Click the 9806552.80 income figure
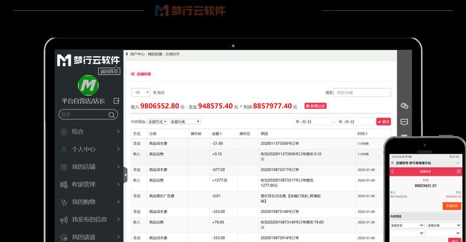 (x=159, y=106)
